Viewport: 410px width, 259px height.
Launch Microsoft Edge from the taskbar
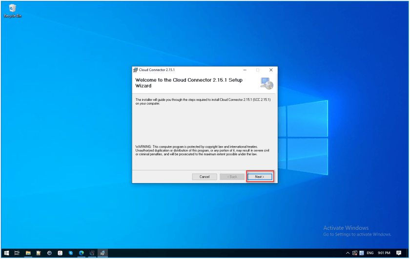(x=82, y=253)
